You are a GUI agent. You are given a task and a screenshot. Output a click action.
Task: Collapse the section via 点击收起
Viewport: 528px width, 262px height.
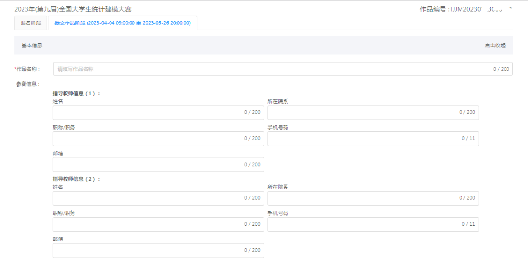[x=495, y=45]
